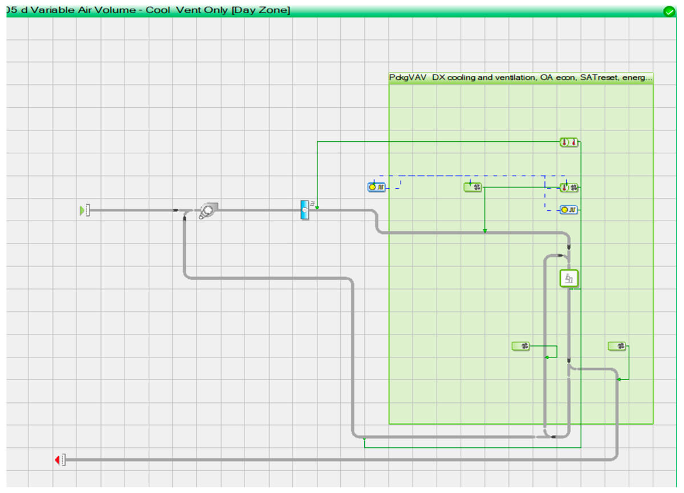Click the return air split junction below zone
Screen dimensions: 684x493
pyautogui.click(x=569, y=368)
